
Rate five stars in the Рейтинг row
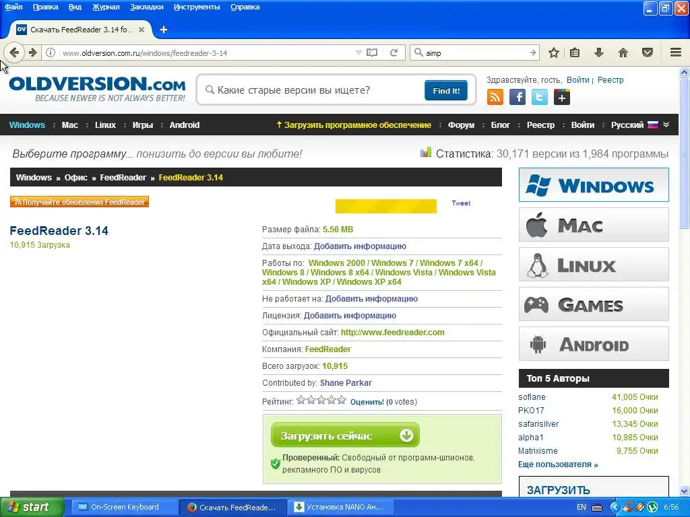[342, 400]
